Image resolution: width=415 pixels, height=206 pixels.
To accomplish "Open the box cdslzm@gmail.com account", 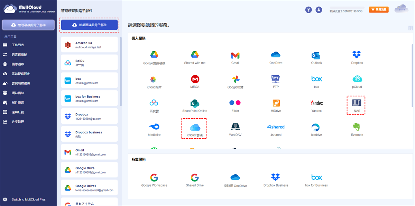I will pos(89,81).
